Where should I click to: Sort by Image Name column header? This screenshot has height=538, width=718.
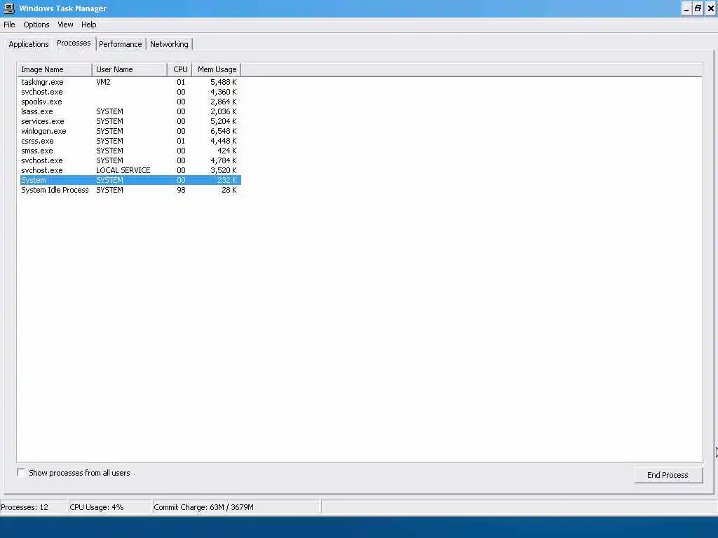55,69
